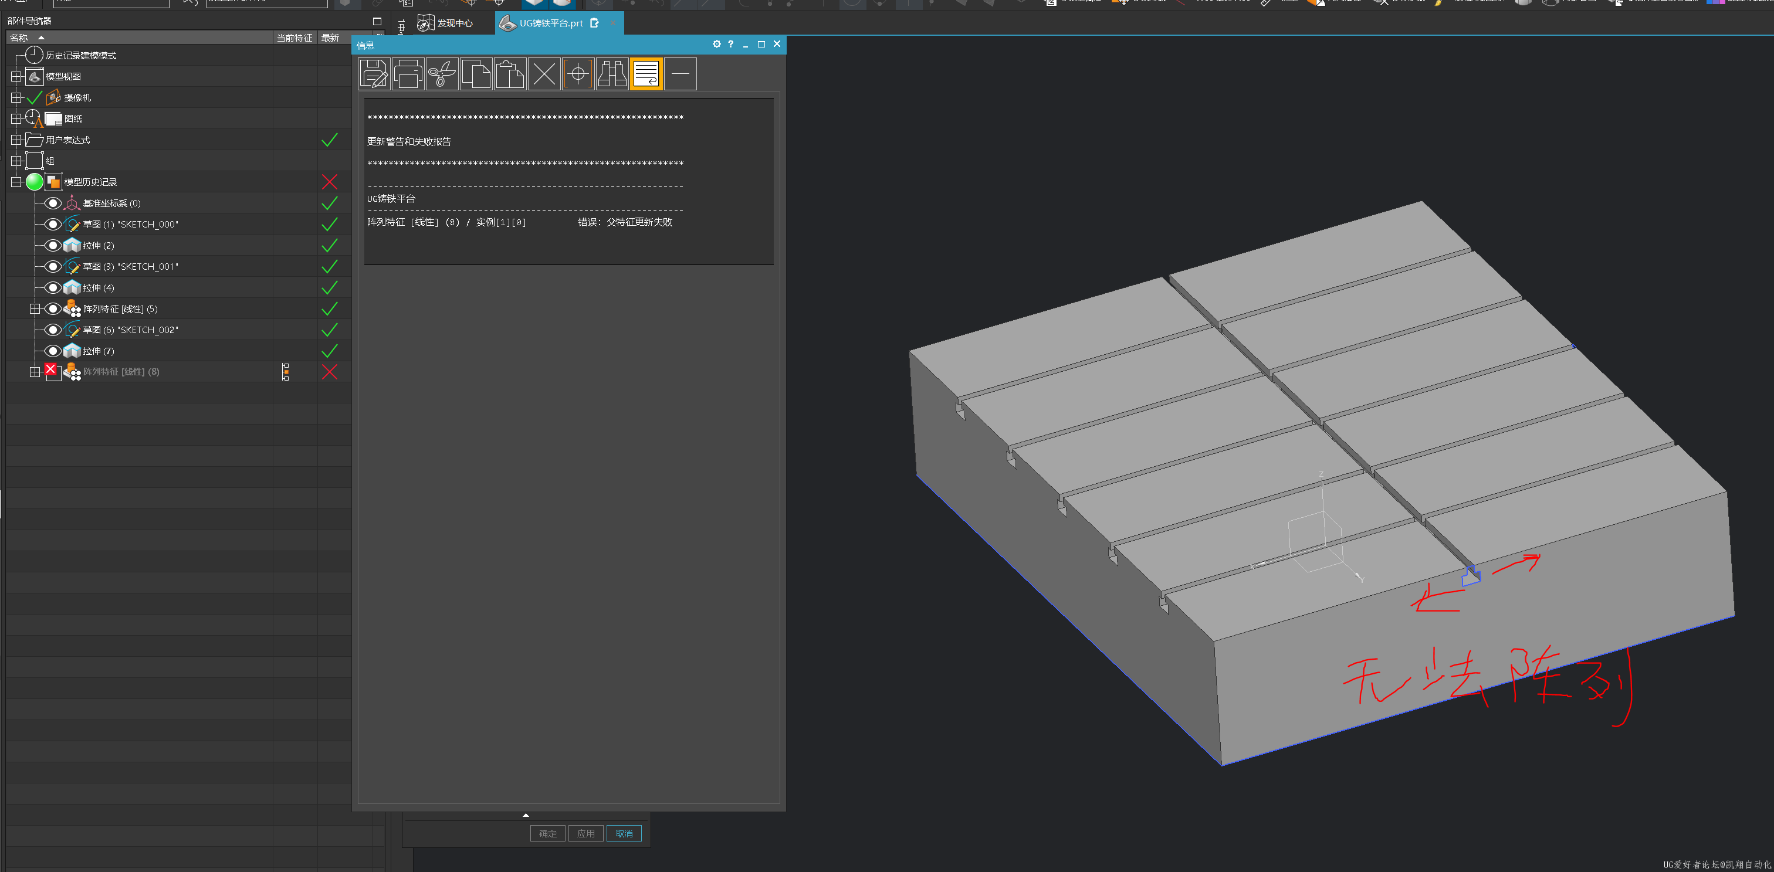This screenshot has width=1774, height=872.
Task: Maximize the 部件导航器 panel
Action: 377,21
